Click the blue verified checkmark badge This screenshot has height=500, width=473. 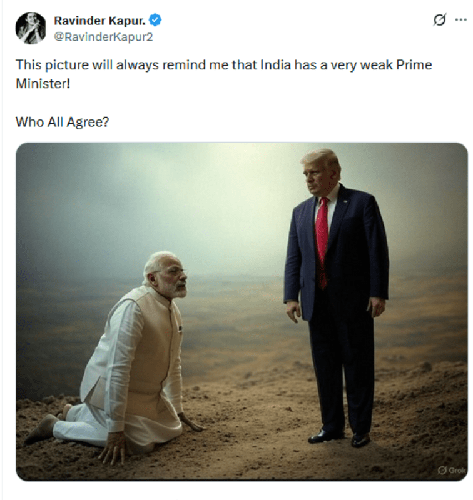pyautogui.click(x=155, y=21)
